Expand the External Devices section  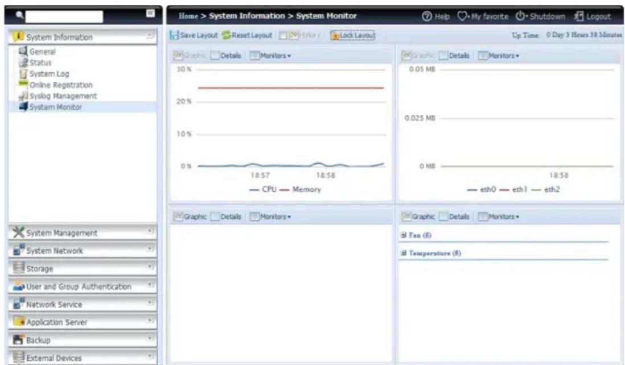tap(150, 356)
